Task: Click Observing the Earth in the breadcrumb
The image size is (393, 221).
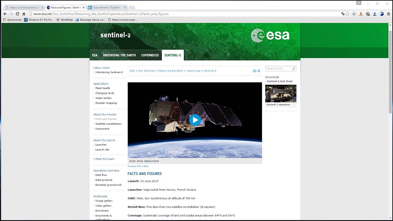Action: point(171,71)
